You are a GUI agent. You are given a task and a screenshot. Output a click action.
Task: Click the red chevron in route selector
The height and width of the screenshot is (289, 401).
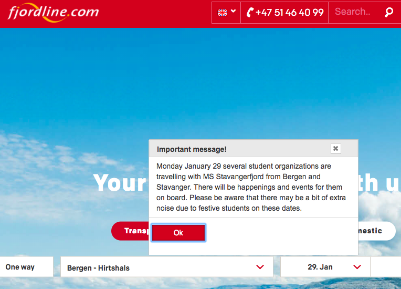(x=260, y=267)
